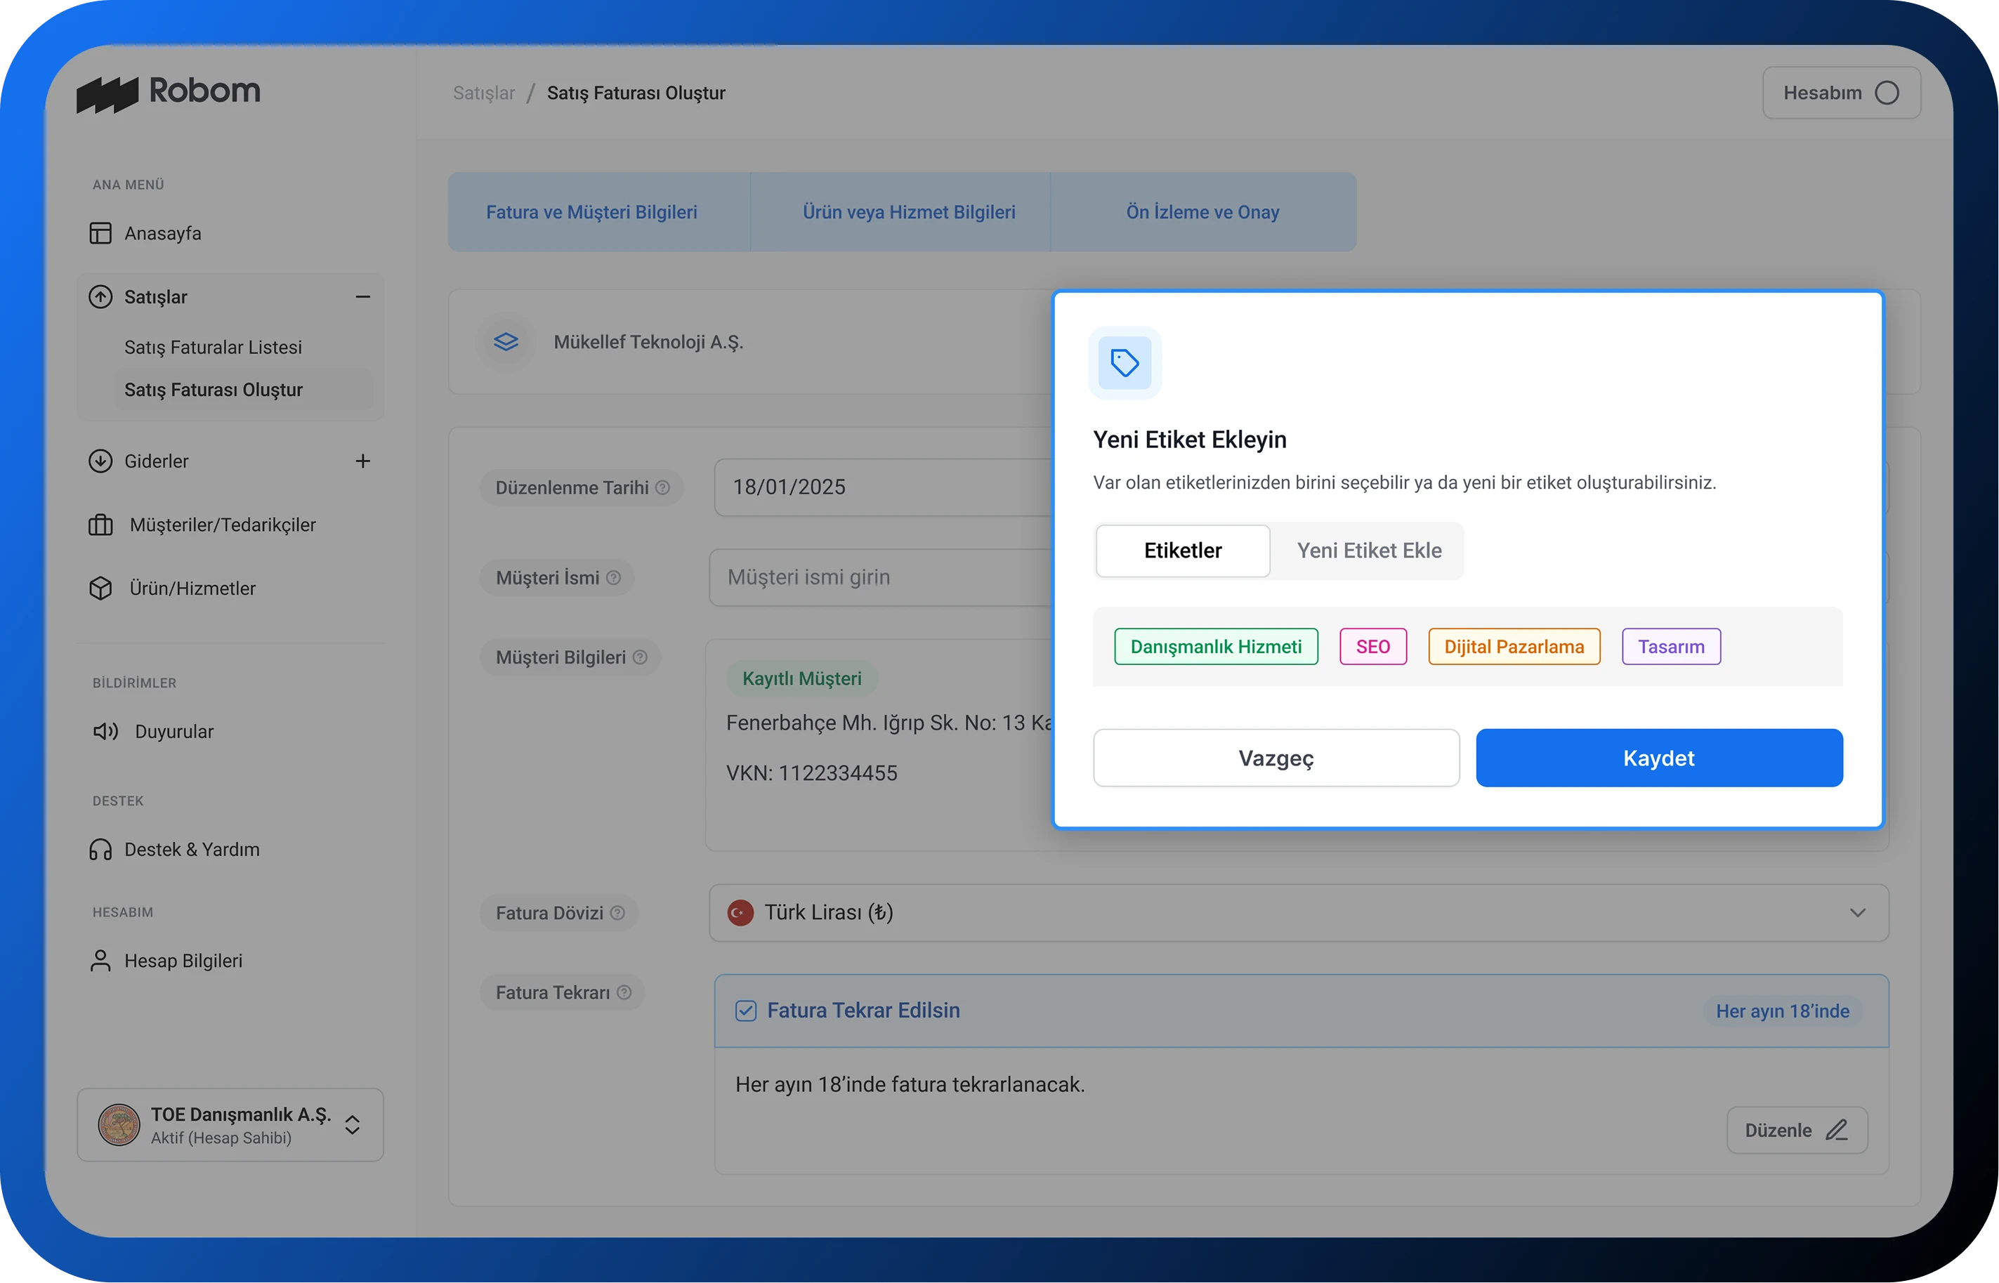The height and width of the screenshot is (1283, 1999).
Task: Select the Danışmanlık Hizmeti tag
Action: (x=1216, y=647)
